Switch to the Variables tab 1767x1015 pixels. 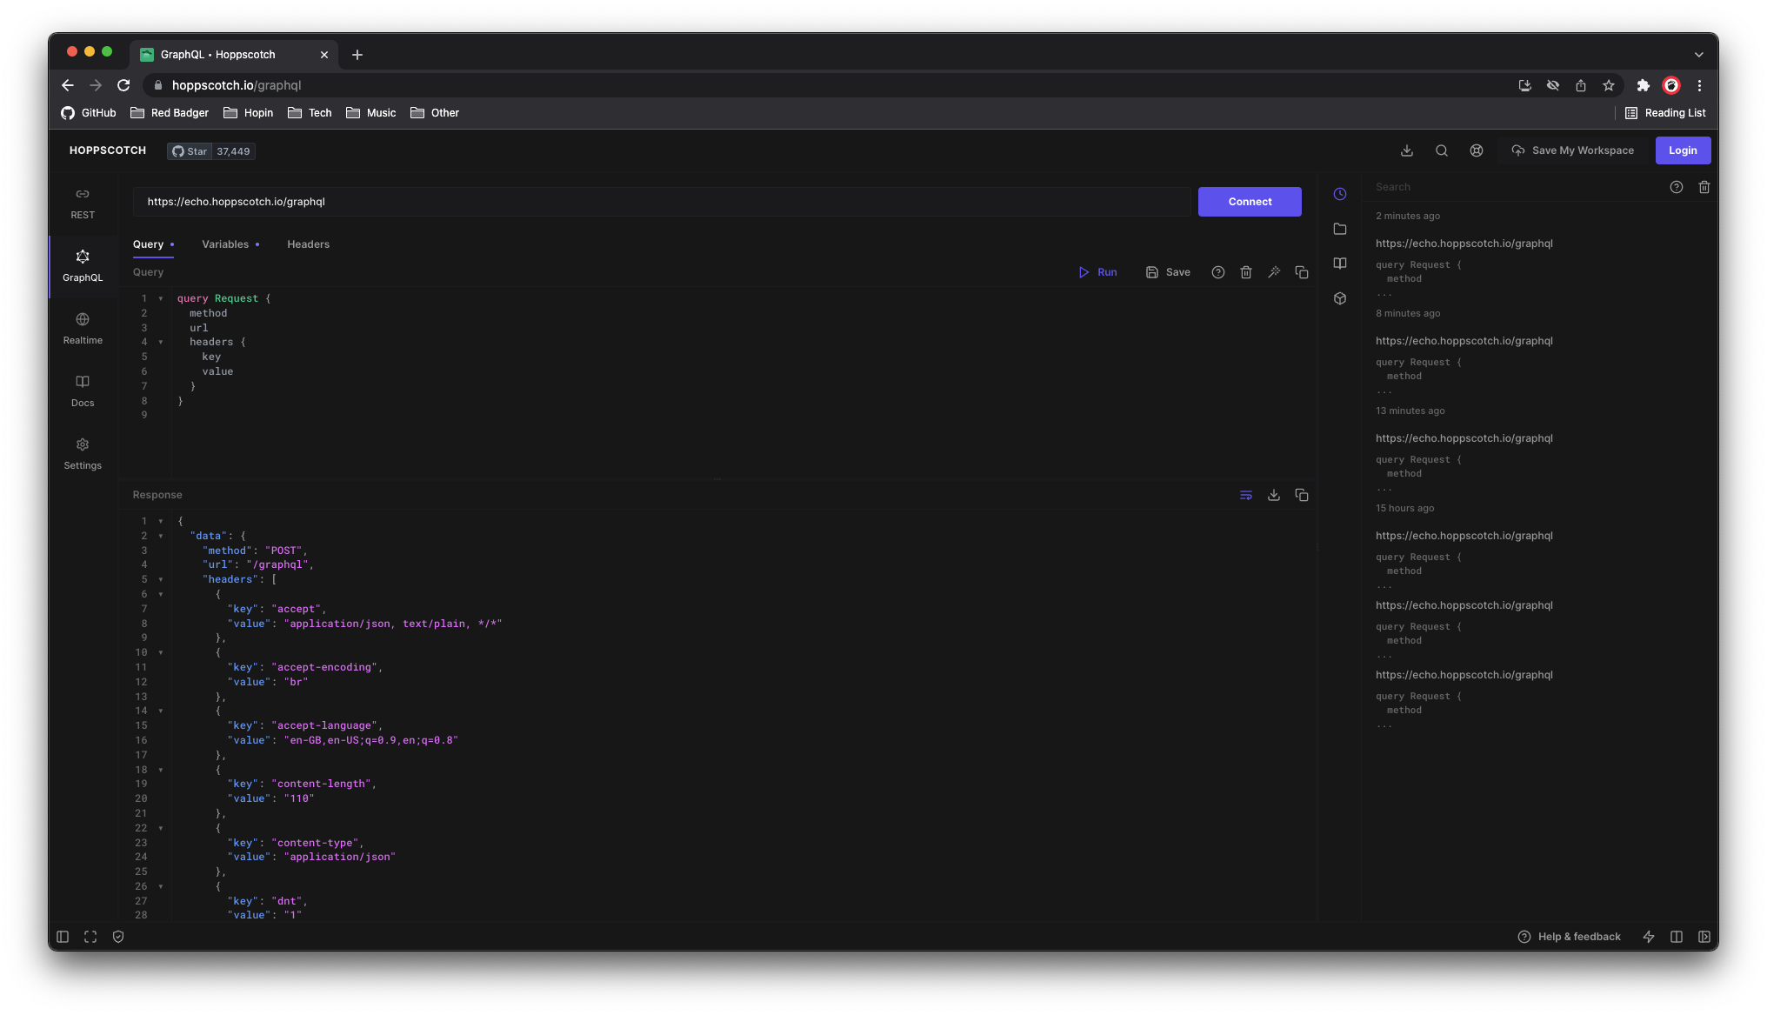pos(225,244)
